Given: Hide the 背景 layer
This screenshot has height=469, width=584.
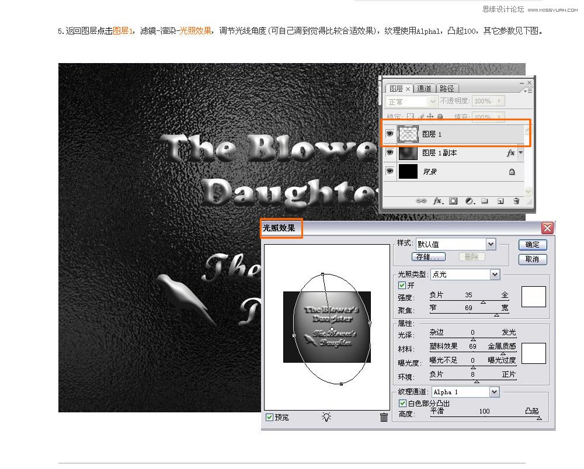Looking at the screenshot, I should pyautogui.click(x=390, y=171).
